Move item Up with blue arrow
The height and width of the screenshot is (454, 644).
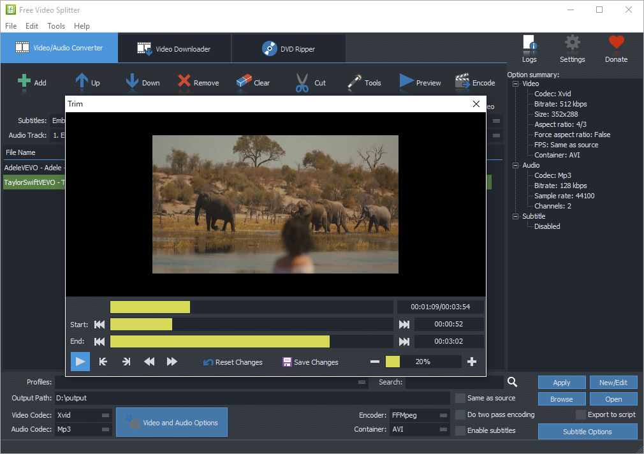[x=82, y=81]
